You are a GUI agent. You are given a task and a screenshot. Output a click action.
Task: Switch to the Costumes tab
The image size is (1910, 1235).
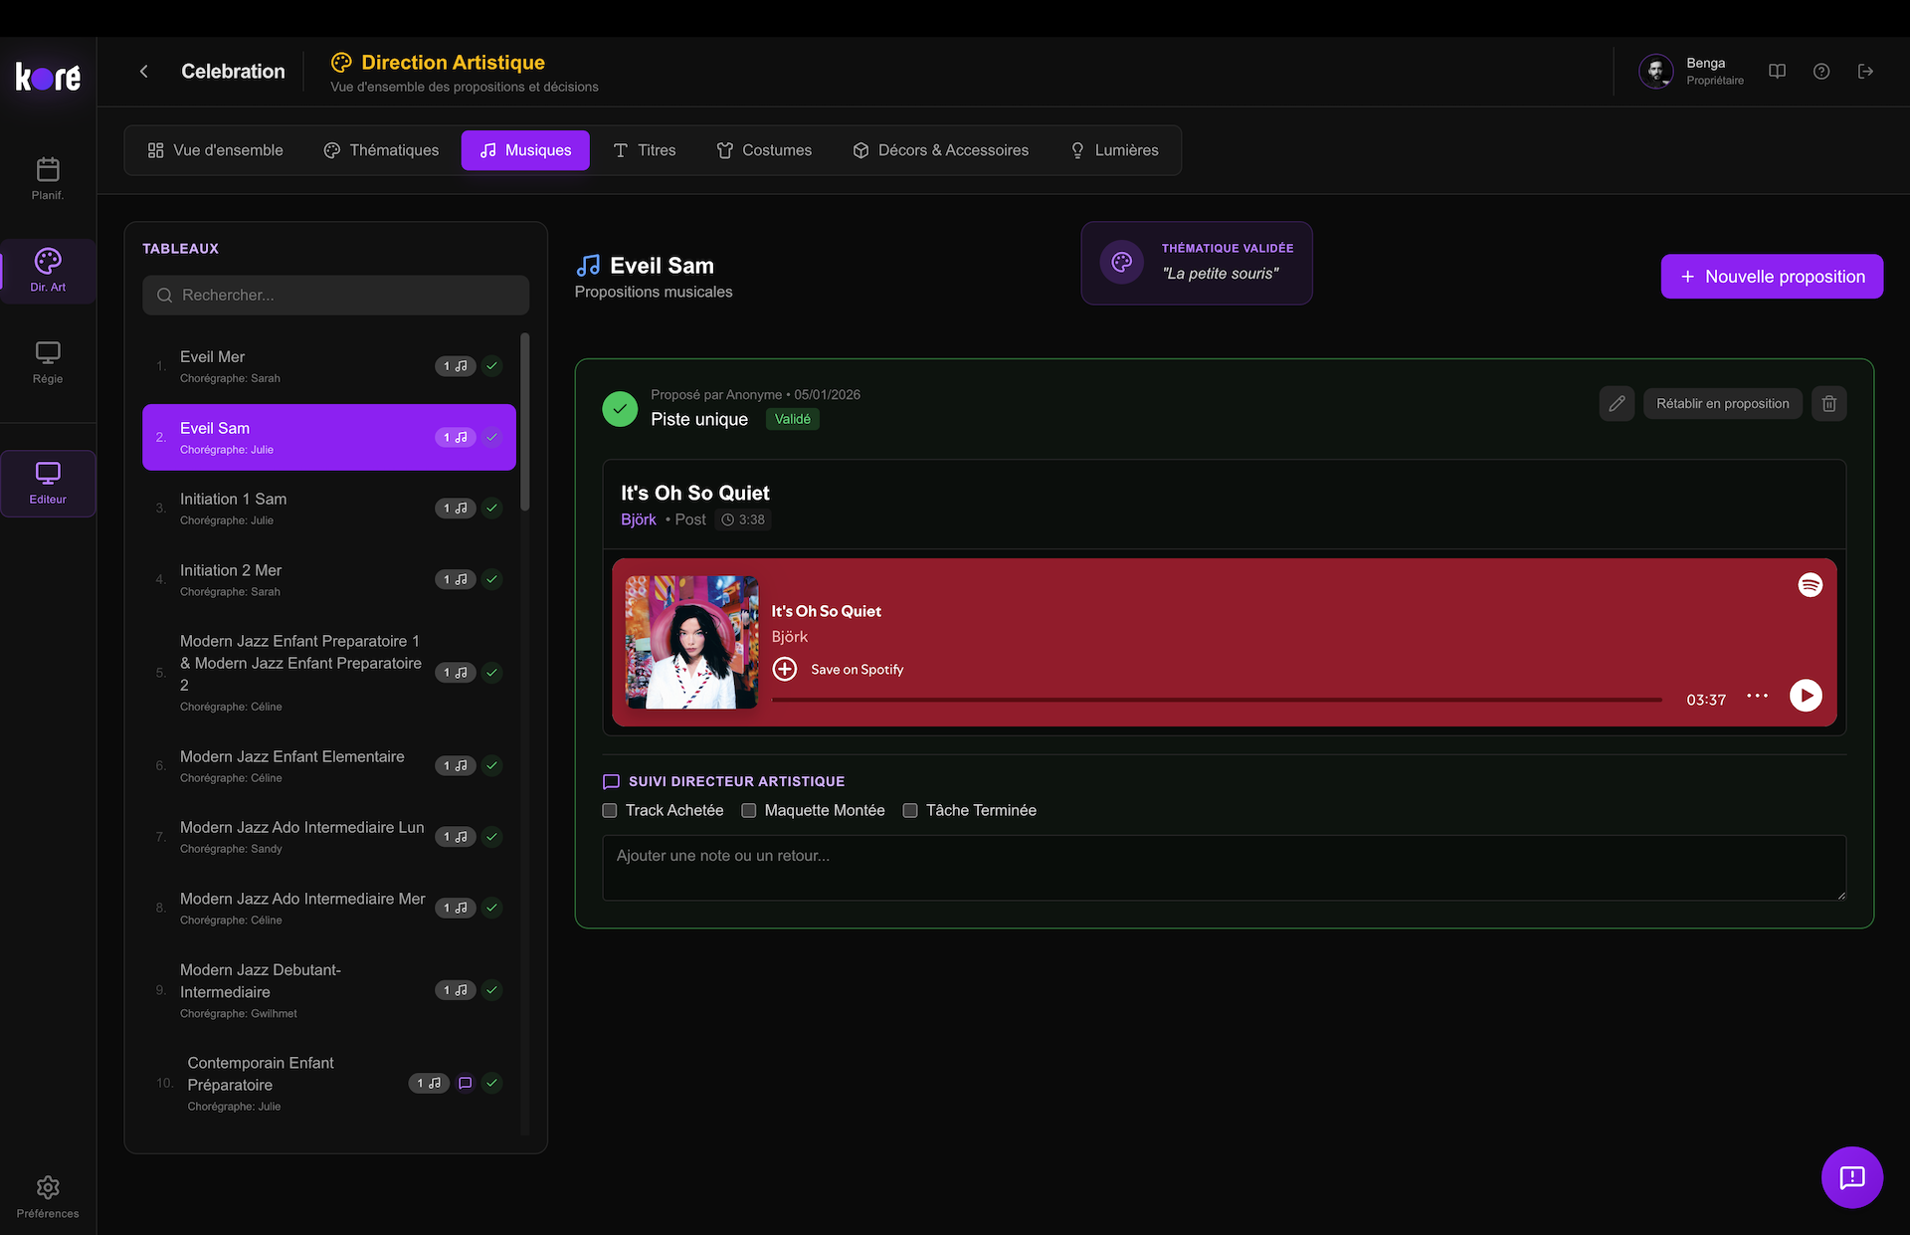(x=764, y=150)
